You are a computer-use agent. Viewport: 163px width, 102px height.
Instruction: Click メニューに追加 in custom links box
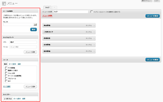(30, 52)
